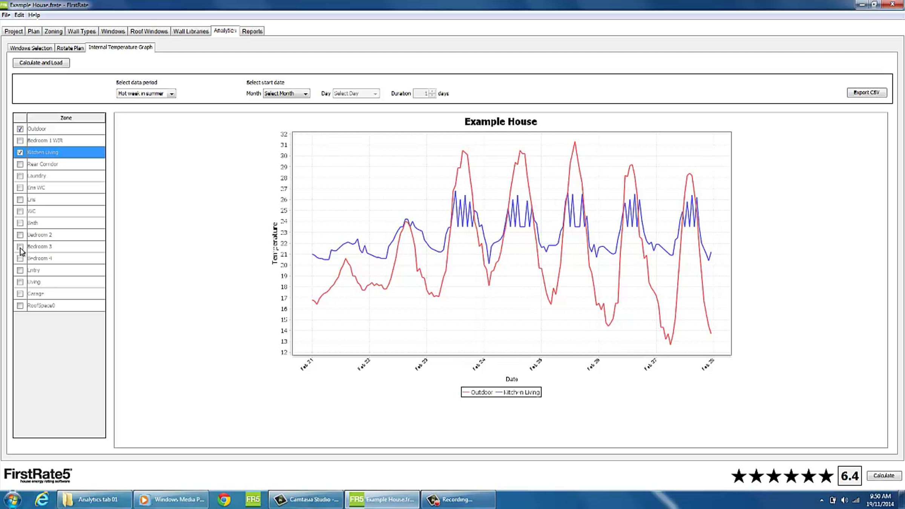
Task: Open the Windows Media Player taskbar item
Action: click(x=171, y=499)
